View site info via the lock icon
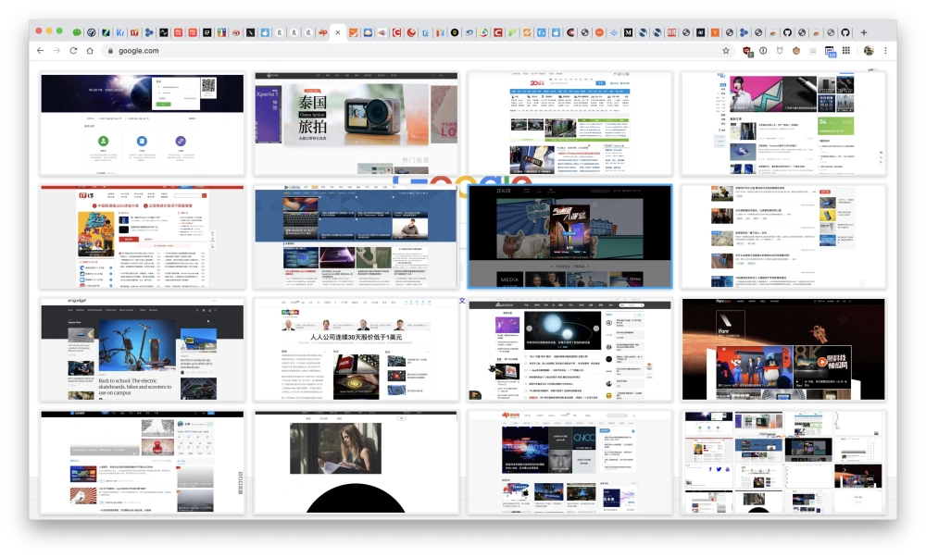This screenshot has height=558, width=926. click(110, 51)
